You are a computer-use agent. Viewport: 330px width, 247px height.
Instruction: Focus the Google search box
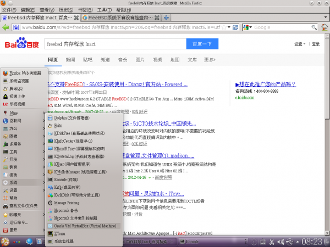tap(282, 27)
